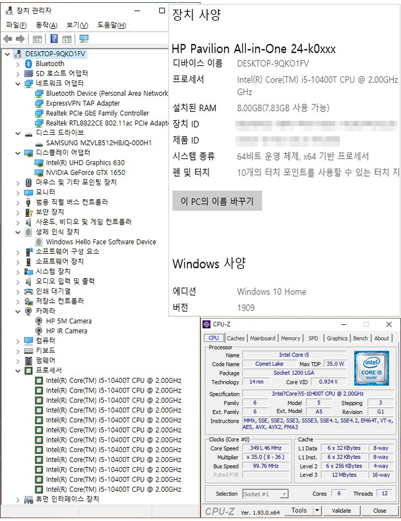This screenshot has height=521, width=401.
Task: Select the NVIDIA GeForce GTX 1650 device
Action: (85, 172)
